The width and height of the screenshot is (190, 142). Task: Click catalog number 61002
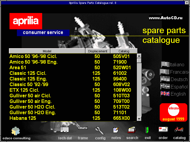tap(120, 73)
